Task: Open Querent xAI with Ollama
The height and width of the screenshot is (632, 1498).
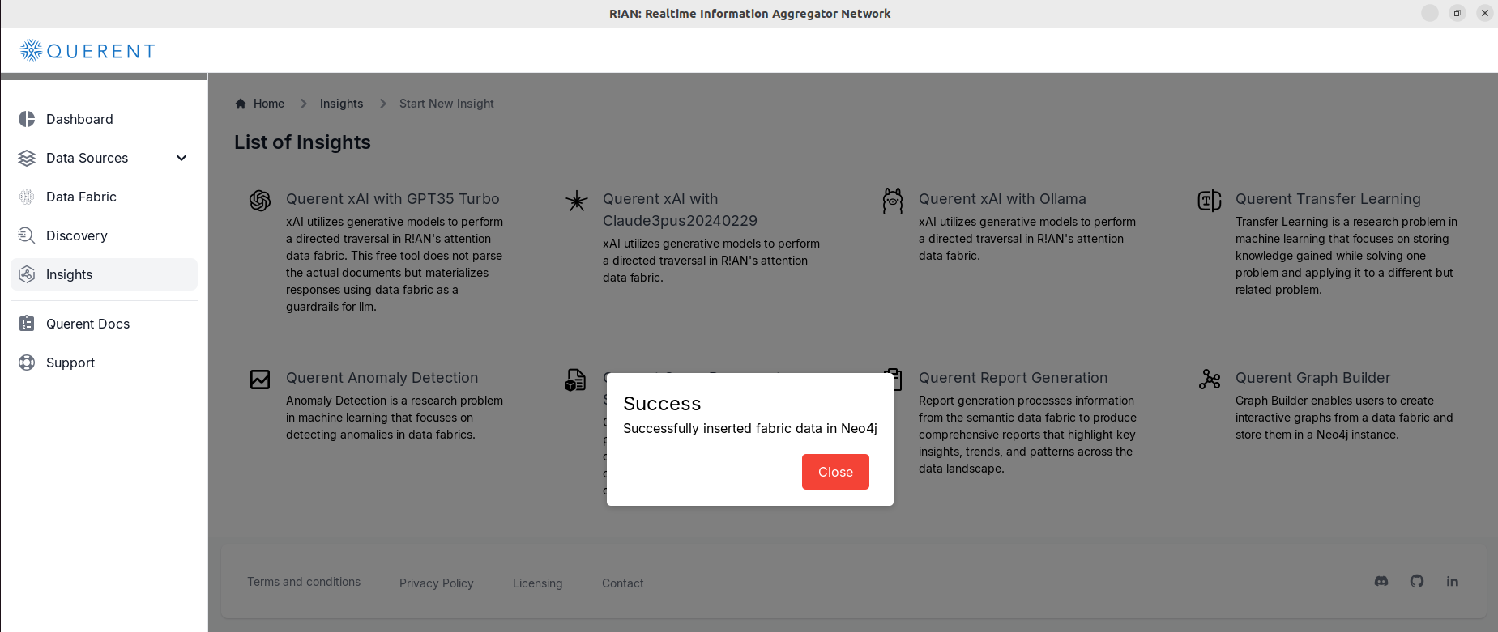Action: click(1002, 199)
